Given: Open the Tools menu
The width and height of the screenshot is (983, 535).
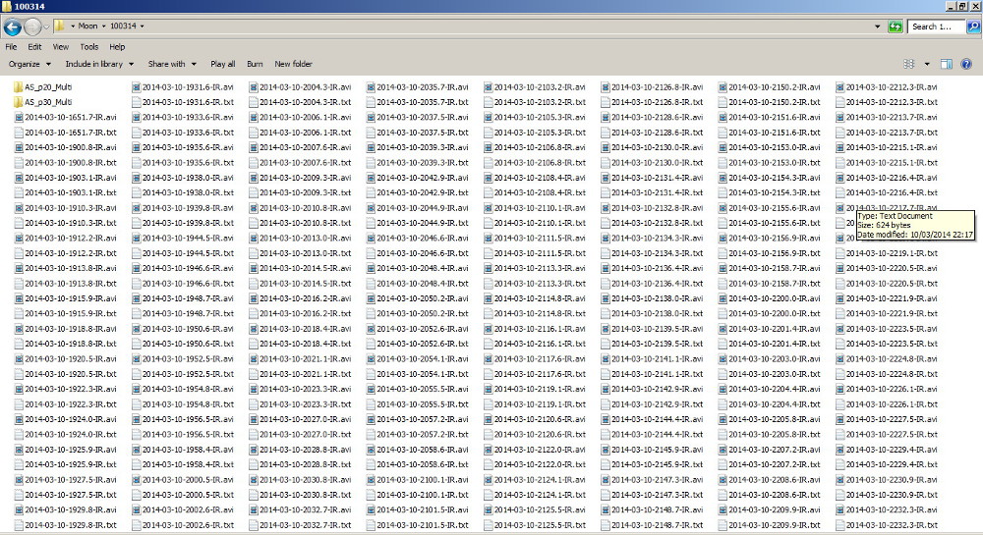Looking at the screenshot, I should (x=88, y=46).
